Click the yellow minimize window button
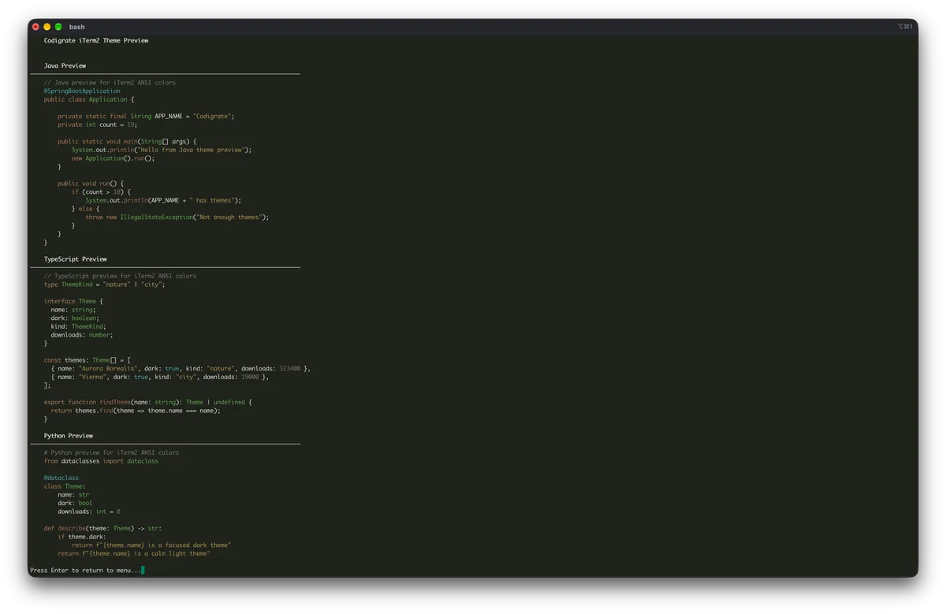946x614 pixels. click(47, 27)
